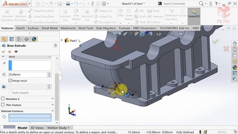Toggle the hide/show items eye in view toolbar

[159, 34]
